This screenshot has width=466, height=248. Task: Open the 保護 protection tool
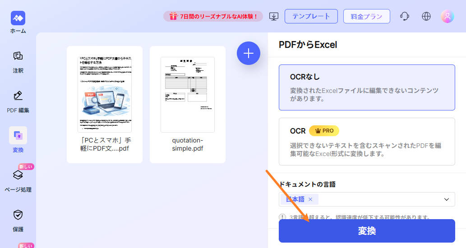pyautogui.click(x=18, y=220)
